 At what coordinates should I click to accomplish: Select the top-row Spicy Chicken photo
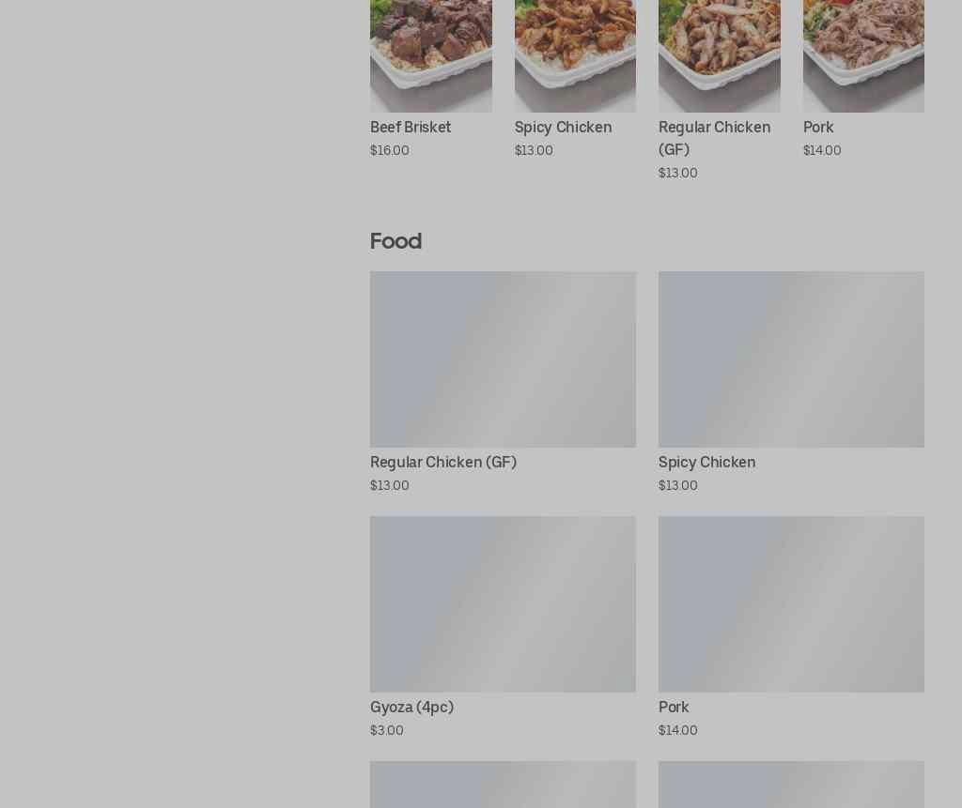point(575,55)
